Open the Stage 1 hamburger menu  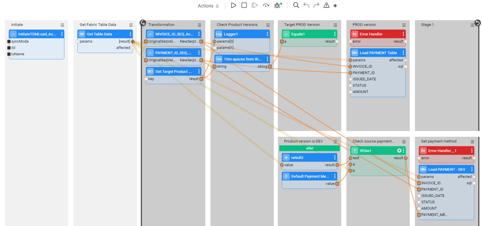(472, 25)
